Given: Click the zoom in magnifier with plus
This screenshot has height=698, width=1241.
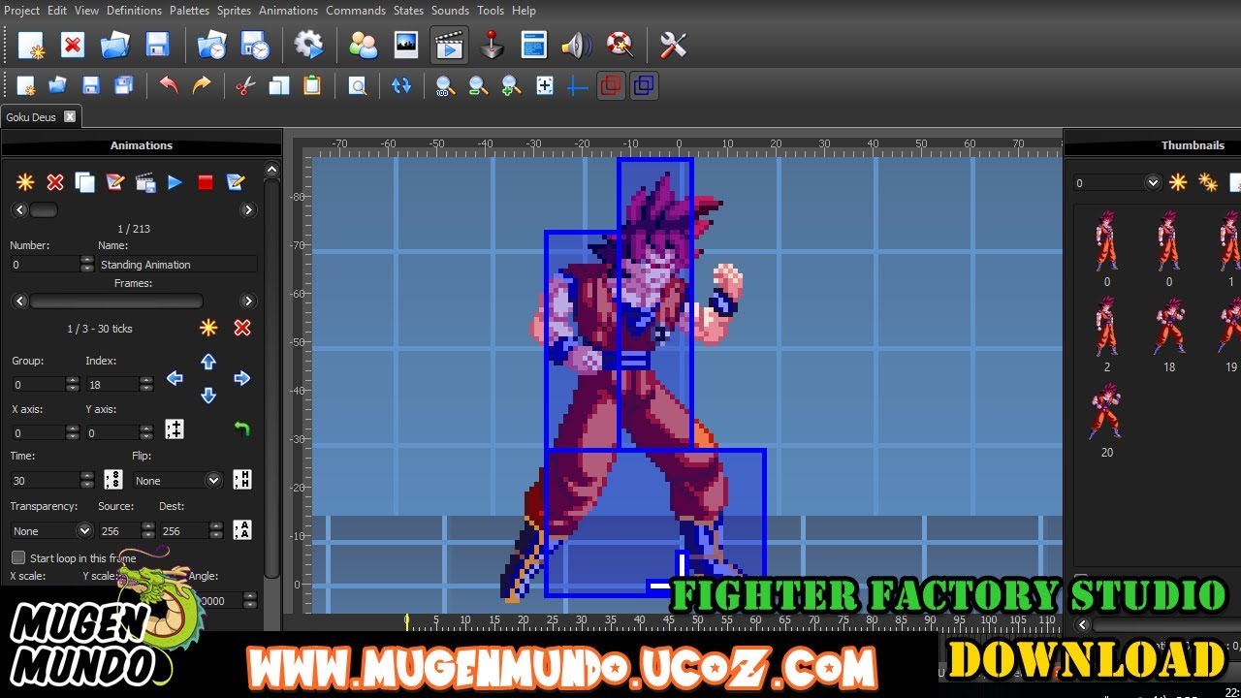Looking at the screenshot, I should (511, 85).
